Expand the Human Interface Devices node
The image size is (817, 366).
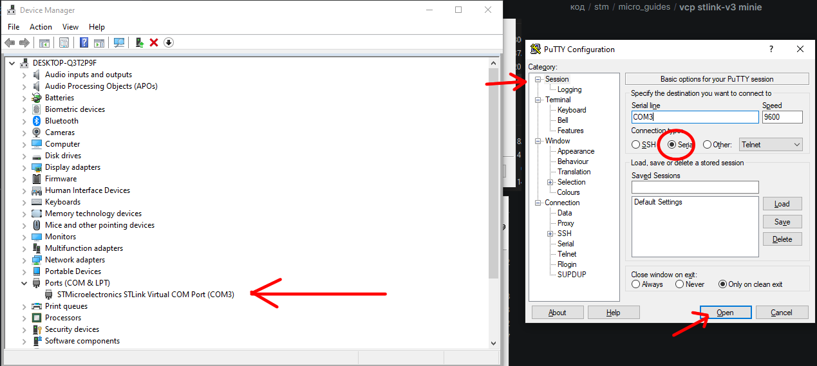(x=24, y=190)
